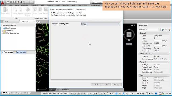Close the command line with X icon

(x=52, y=90)
